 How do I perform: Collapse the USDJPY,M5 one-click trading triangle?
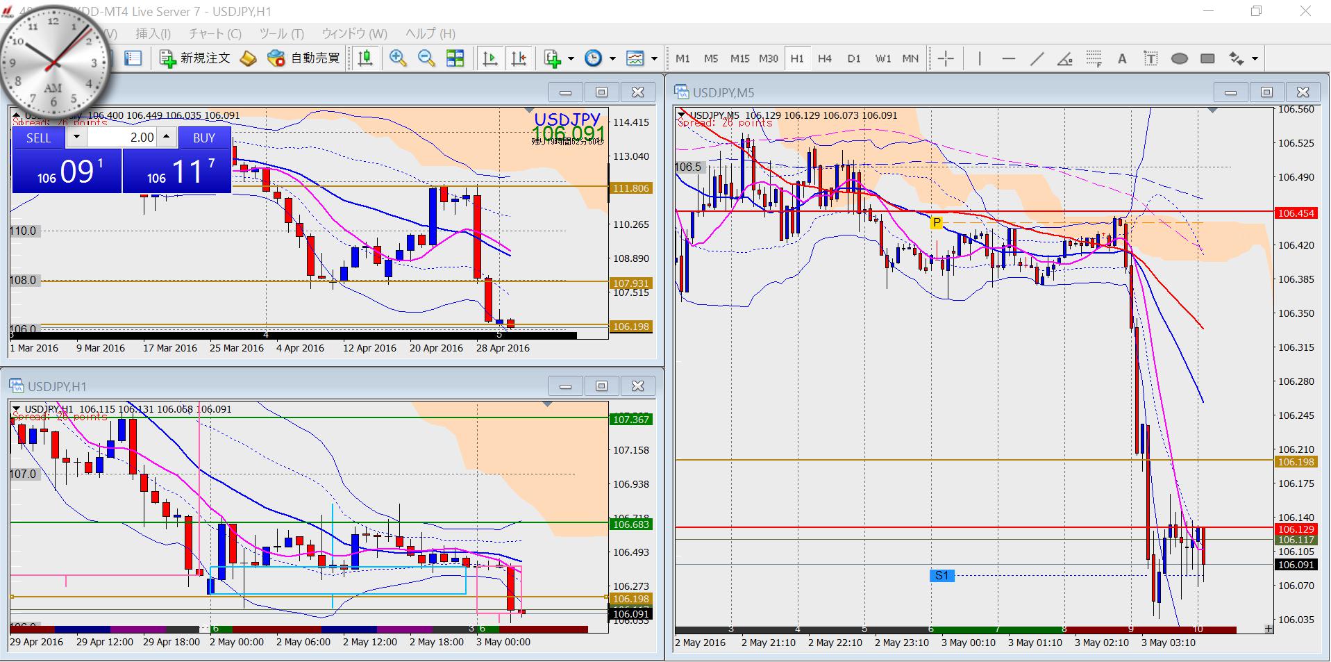pos(683,115)
